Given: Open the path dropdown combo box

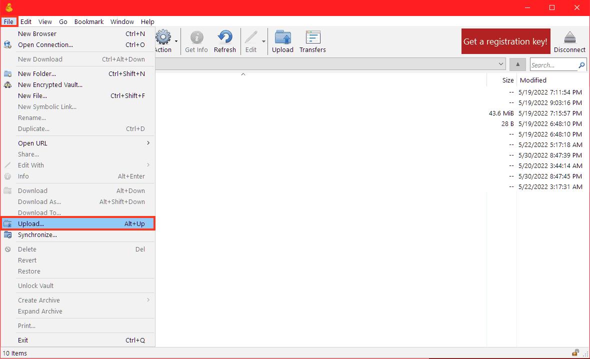Looking at the screenshot, I should tap(501, 64).
